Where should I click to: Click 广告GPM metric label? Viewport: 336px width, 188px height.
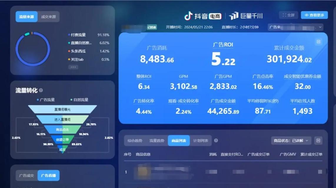tap(223, 76)
